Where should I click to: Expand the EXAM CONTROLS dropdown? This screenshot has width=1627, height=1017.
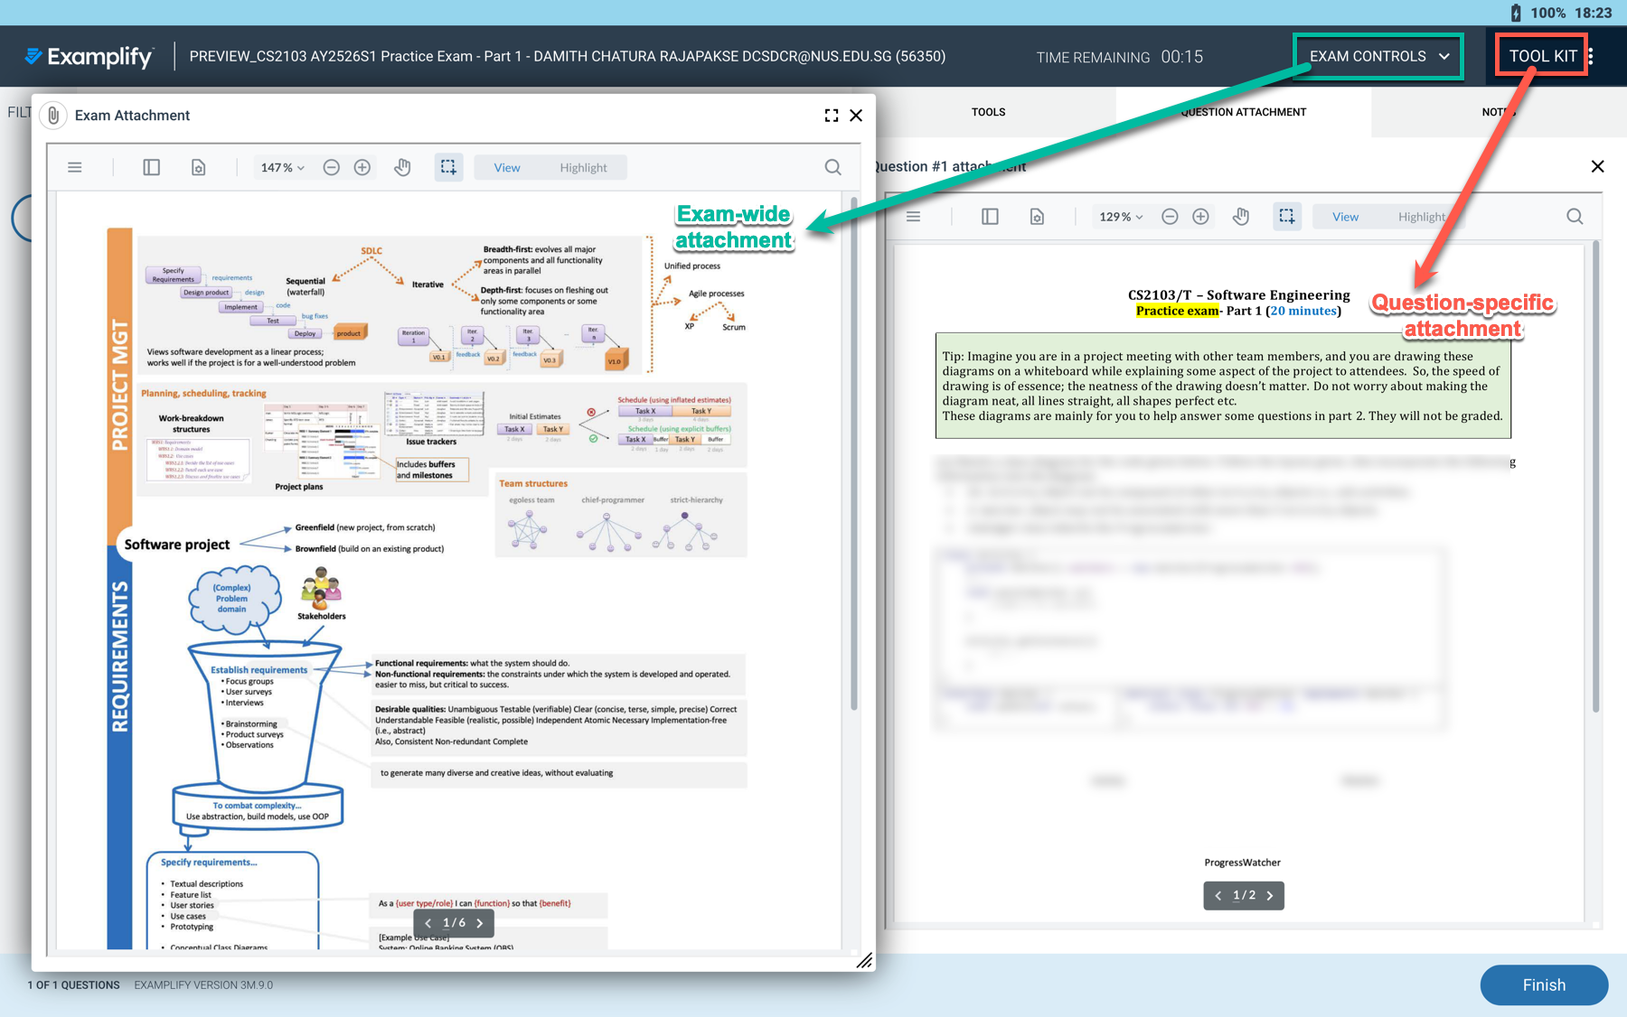[1378, 56]
